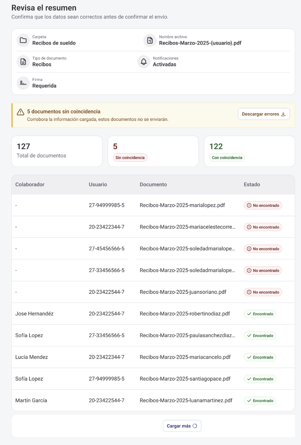Click Encontrado status in santiagopace.pdf row
The height and width of the screenshot is (445, 301).
coord(260,379)
